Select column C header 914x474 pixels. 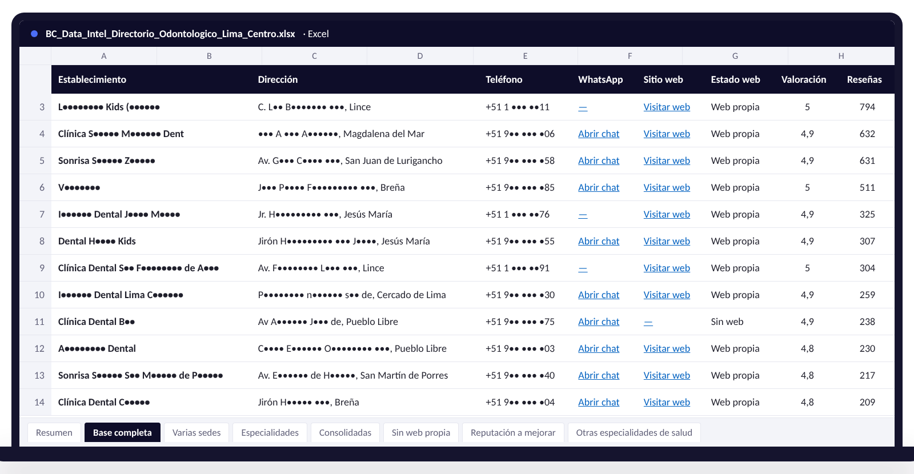click(315, 56)
